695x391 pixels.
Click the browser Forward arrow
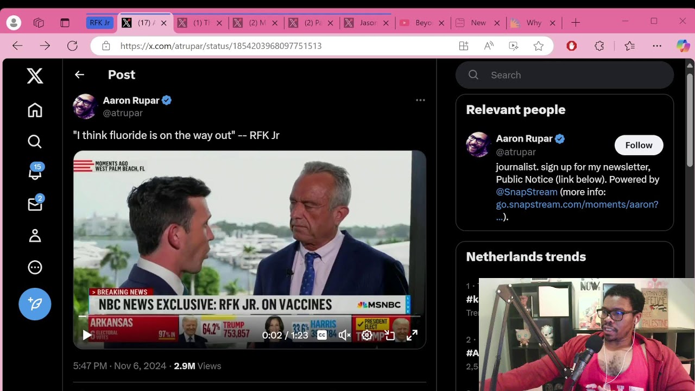(x=45, y=46)
